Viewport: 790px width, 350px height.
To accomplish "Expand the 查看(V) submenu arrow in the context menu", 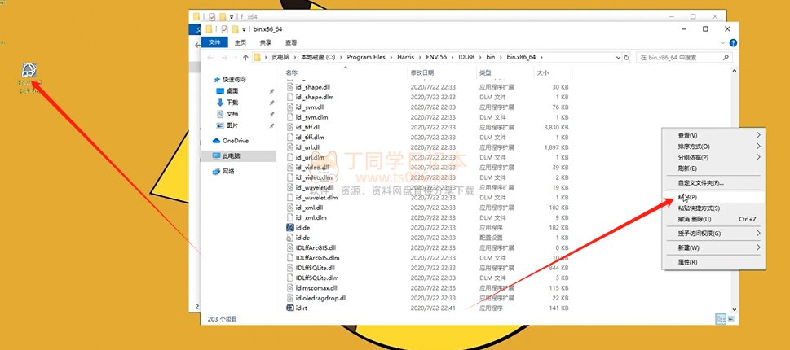I will click(758, 135).
